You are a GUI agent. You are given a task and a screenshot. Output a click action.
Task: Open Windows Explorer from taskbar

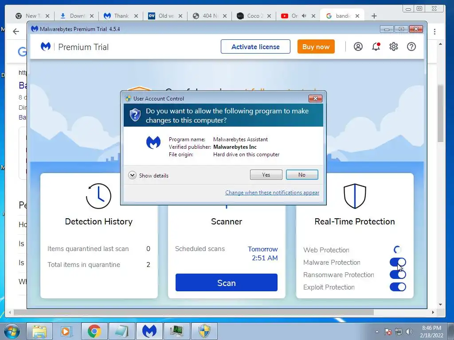tap(39, 331)
